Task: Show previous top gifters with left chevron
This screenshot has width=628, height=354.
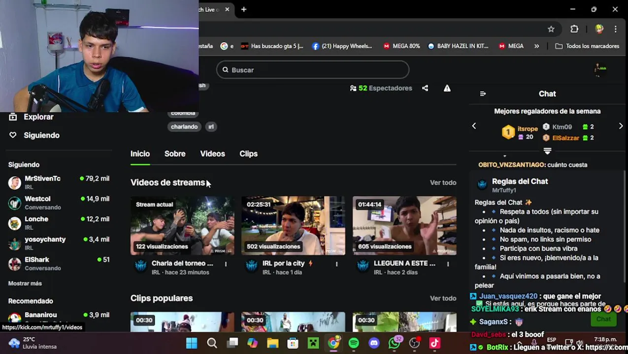Action: [x=474, y=126]
